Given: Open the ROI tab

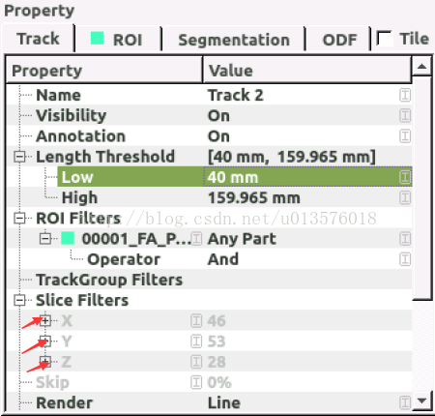Looking at the screenshot, I should pos(118,40).
